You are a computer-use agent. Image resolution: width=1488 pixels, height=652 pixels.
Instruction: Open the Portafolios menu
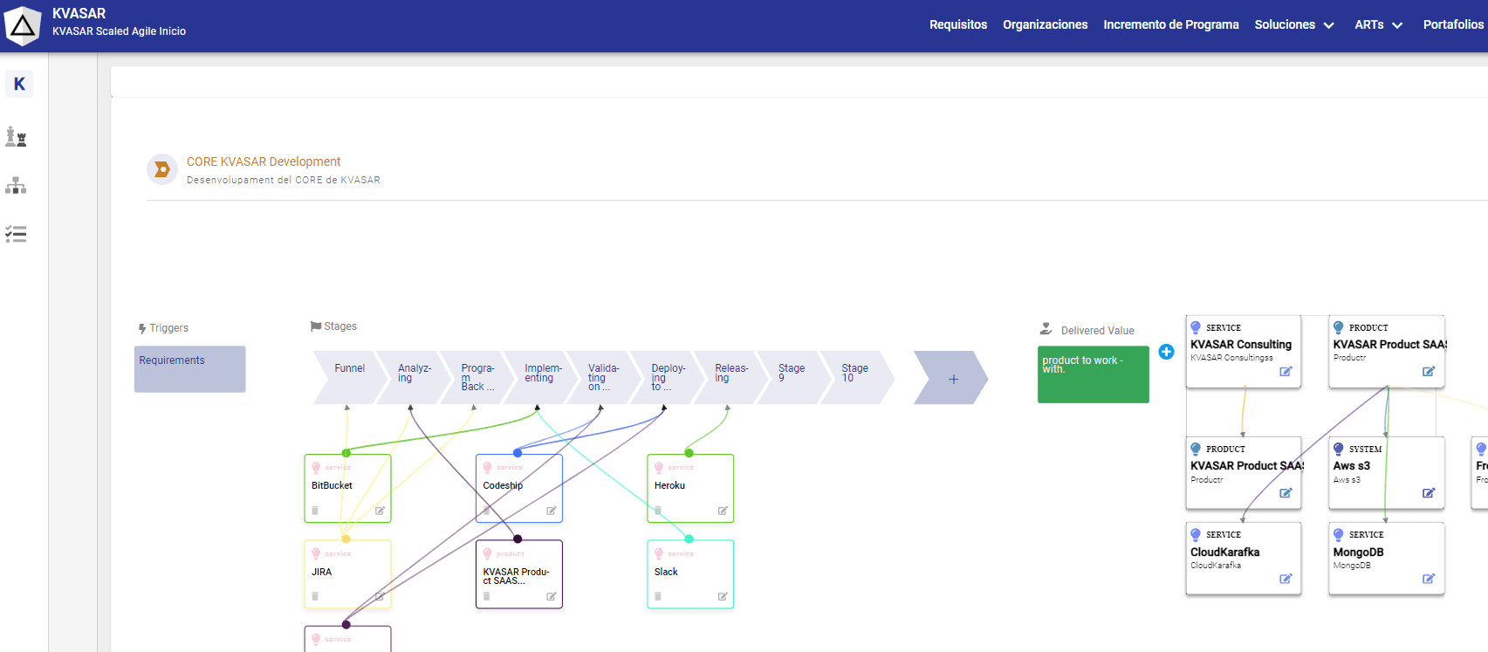1453,24
